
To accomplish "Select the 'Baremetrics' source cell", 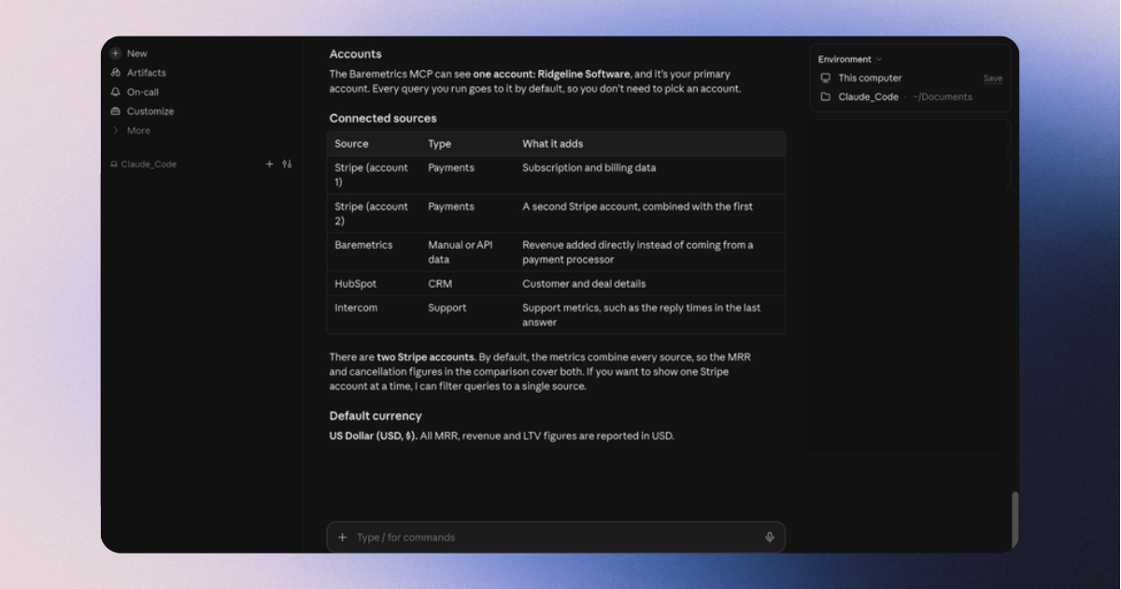I will click(x=363, y=245).
